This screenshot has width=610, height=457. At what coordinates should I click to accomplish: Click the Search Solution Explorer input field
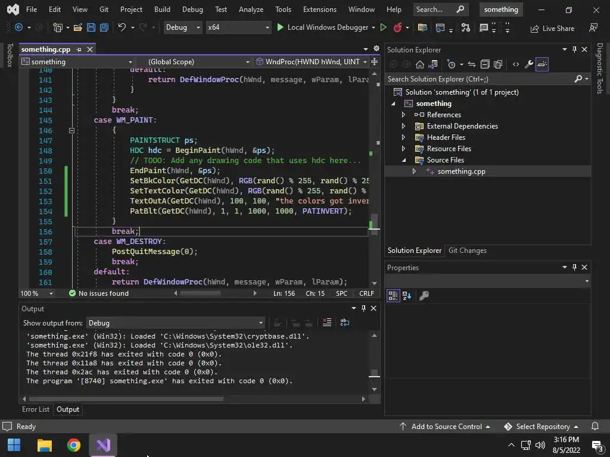pyautogui.click(x=480, y=79)
